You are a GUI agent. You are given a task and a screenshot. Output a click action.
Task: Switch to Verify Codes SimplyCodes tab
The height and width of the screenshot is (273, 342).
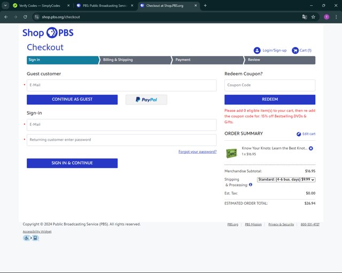40,6
